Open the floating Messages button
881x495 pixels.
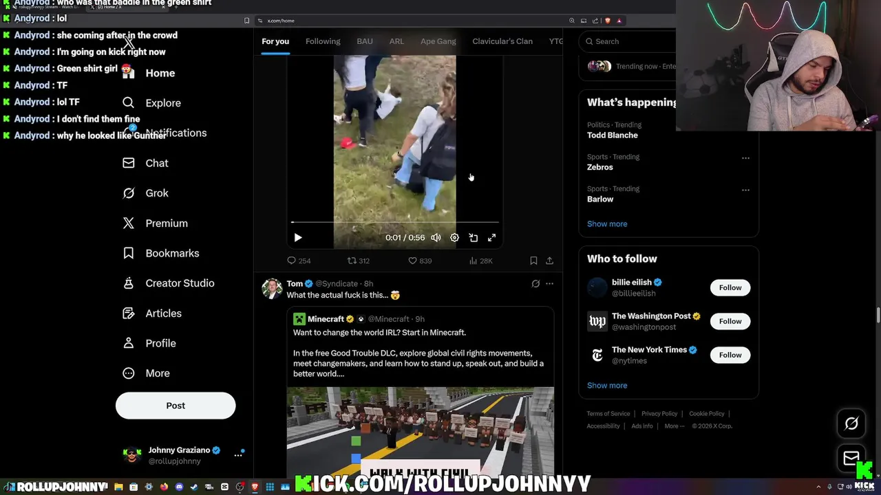click(851, 459)
